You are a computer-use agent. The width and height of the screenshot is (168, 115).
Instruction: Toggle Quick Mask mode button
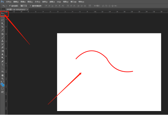click(2, 89)
